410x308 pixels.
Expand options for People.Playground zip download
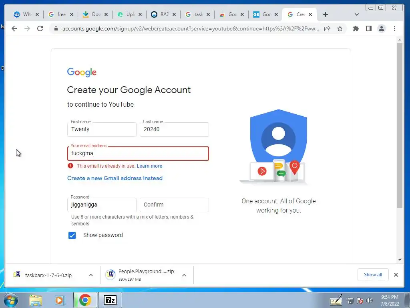(x=184, y=275)
